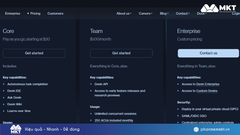Open the Contact link in navigation

[183, 13]
